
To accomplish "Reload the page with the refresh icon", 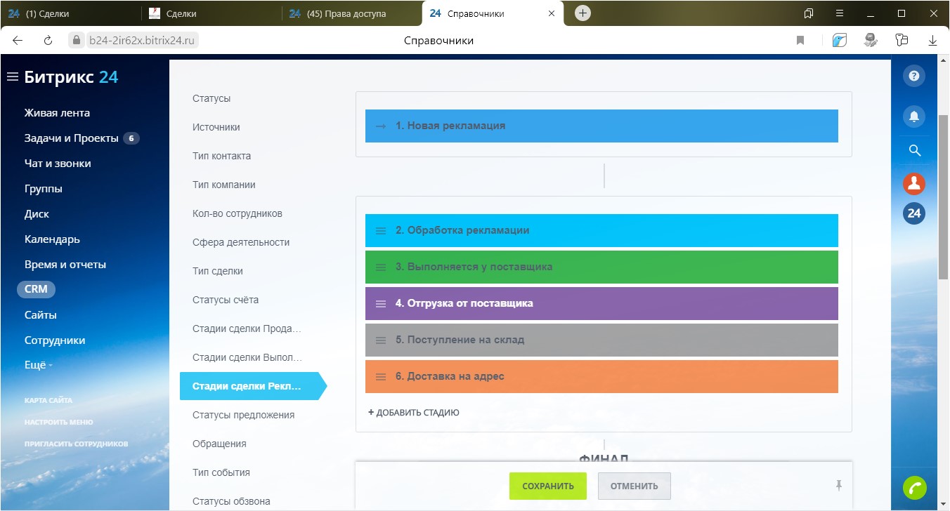I will click(x=48, y=41).
